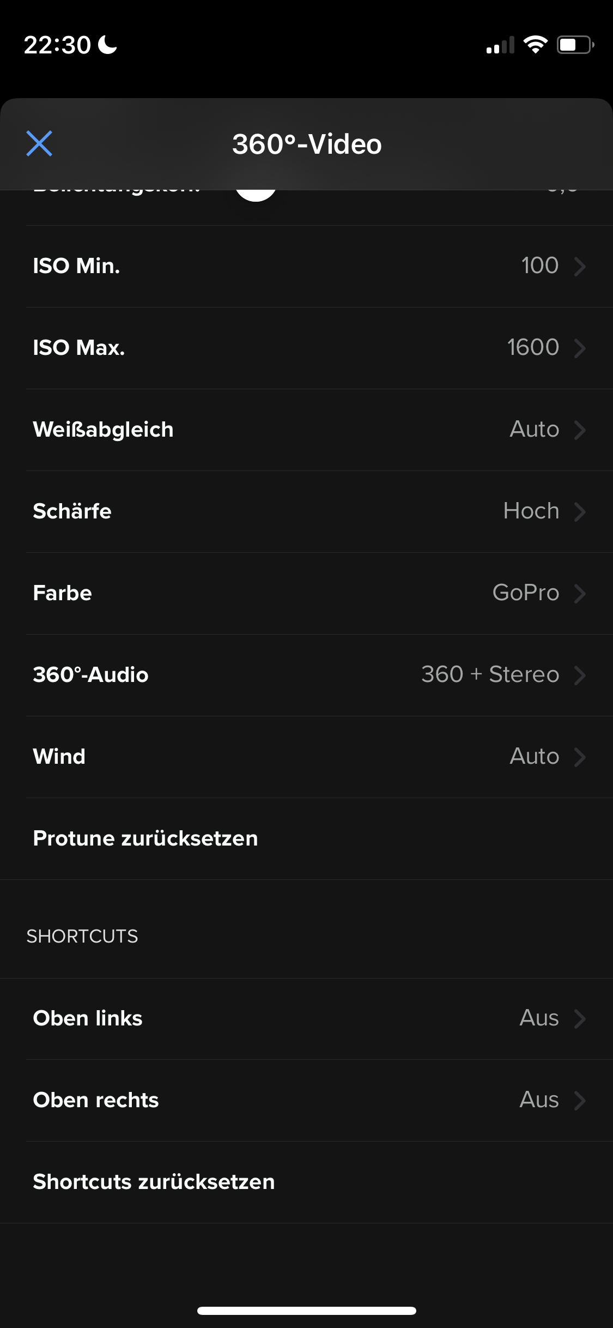Viewport: 613px width, 1328px height.
Task: Open 360°-Audio settings
Action: (x=306, y=675)
